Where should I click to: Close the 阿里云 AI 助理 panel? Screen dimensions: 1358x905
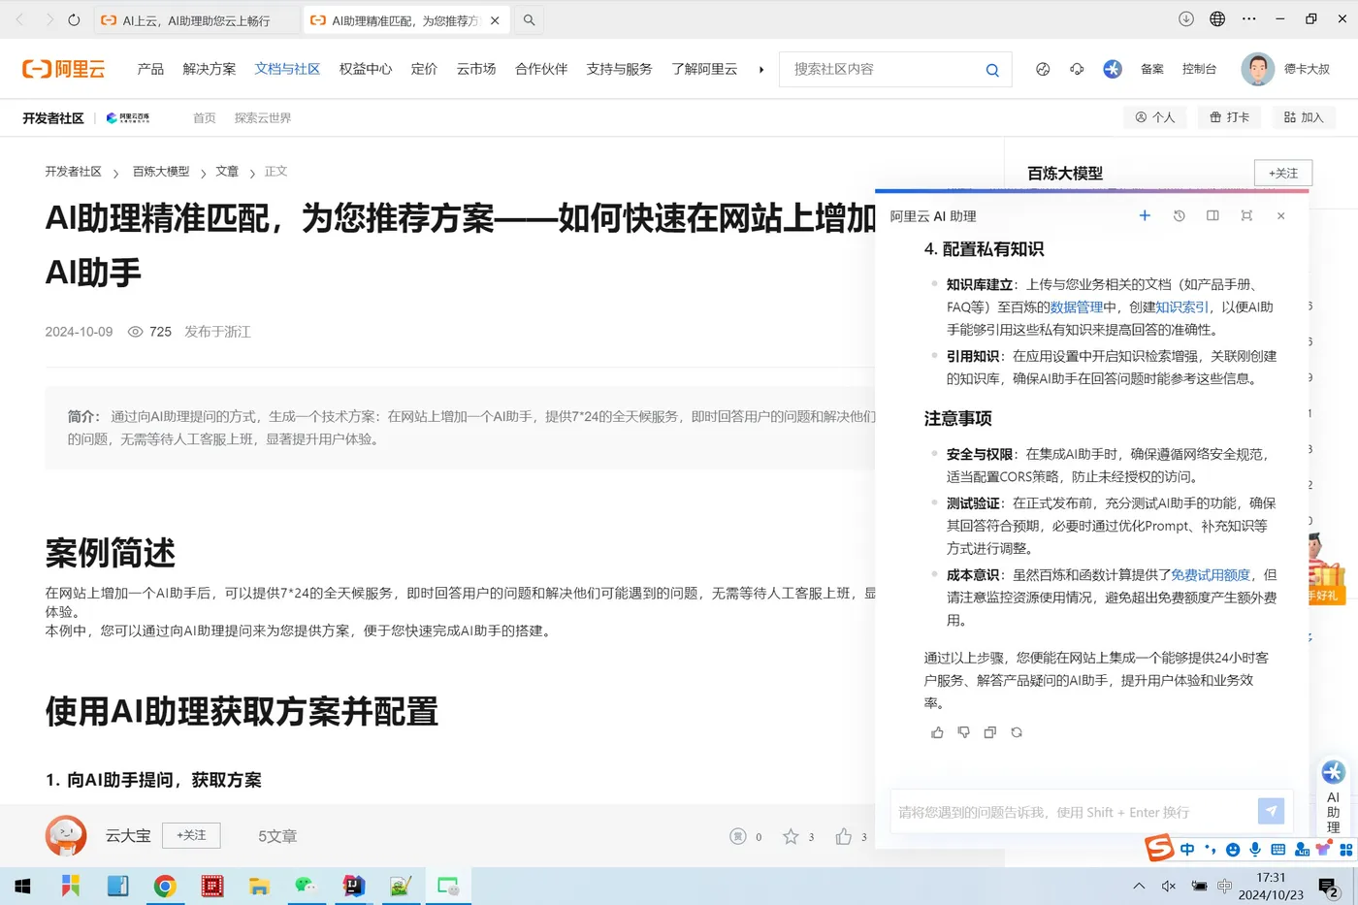1280,215
